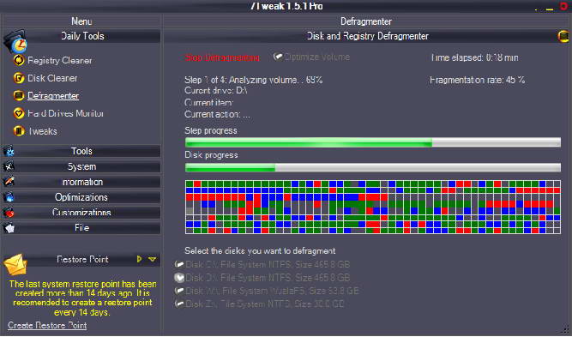The width and height of the screenshot is (572, 337).
Task: Click the Customizations section icon
Action: (x=9, y=213)
